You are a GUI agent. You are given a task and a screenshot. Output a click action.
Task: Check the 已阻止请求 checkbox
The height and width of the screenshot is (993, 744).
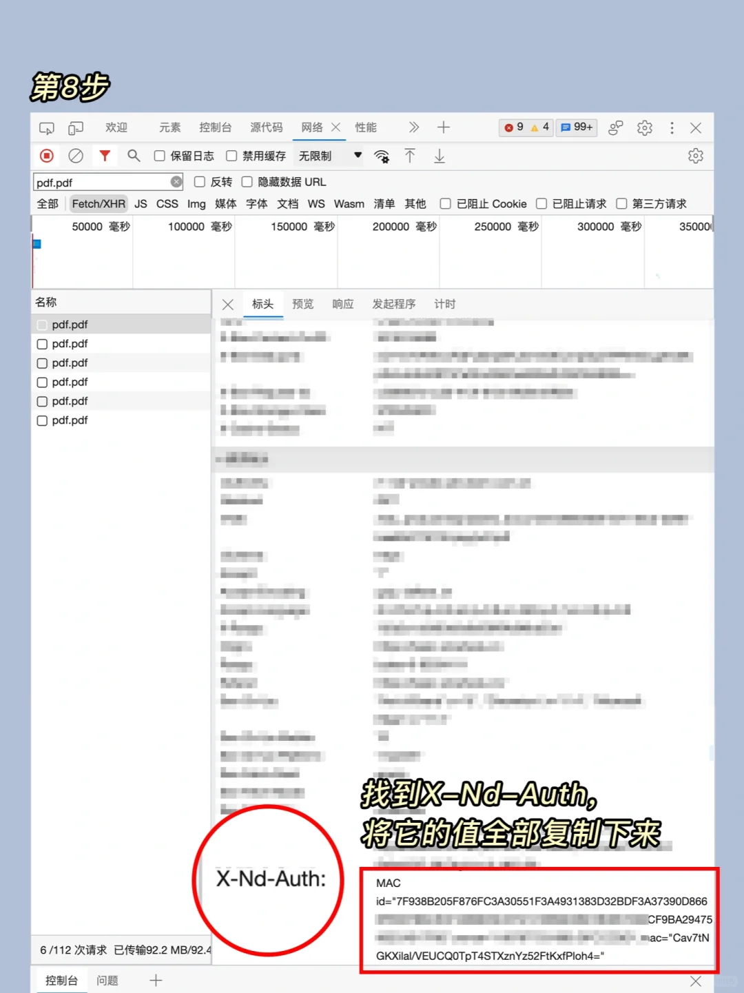click(541, 204)
